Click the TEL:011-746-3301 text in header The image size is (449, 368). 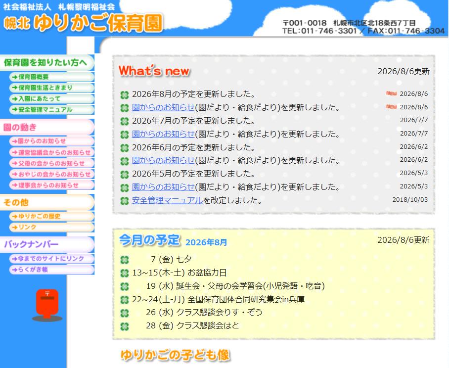coord(319,31)
